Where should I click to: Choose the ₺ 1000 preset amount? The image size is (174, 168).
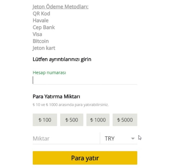pyautogui.click(x=98, y=120)
